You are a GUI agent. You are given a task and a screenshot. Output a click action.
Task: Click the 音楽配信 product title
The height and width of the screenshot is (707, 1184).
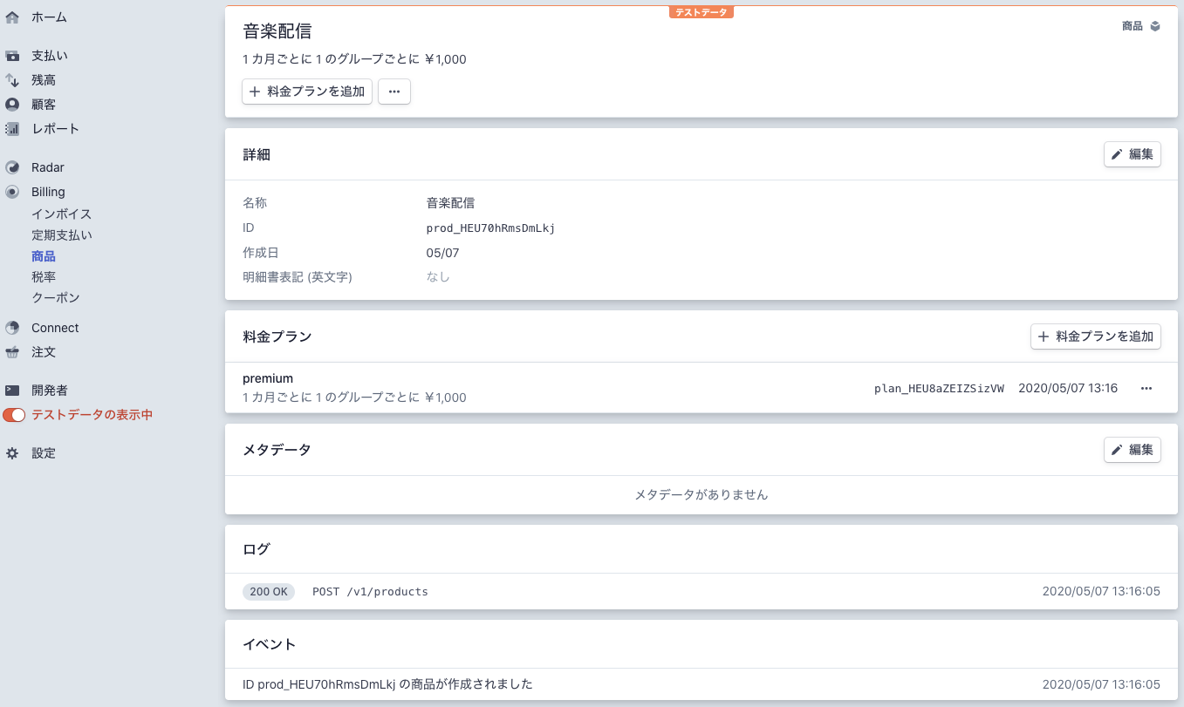[x=277, y=31]
